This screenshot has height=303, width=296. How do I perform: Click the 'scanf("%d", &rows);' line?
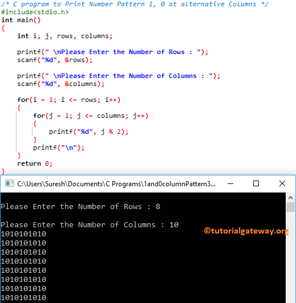click(55, 60)
